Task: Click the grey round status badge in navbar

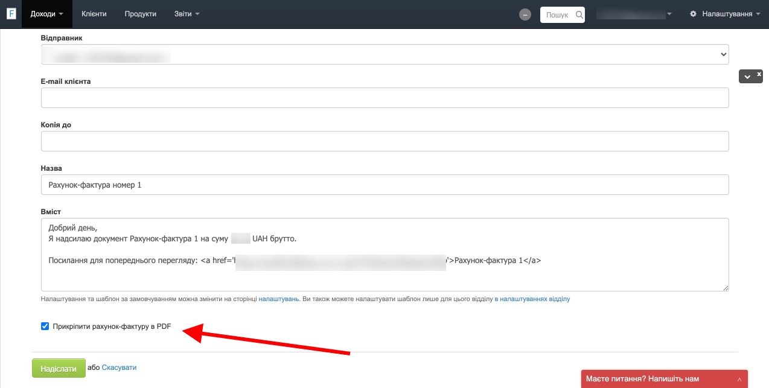Action: 525,14
